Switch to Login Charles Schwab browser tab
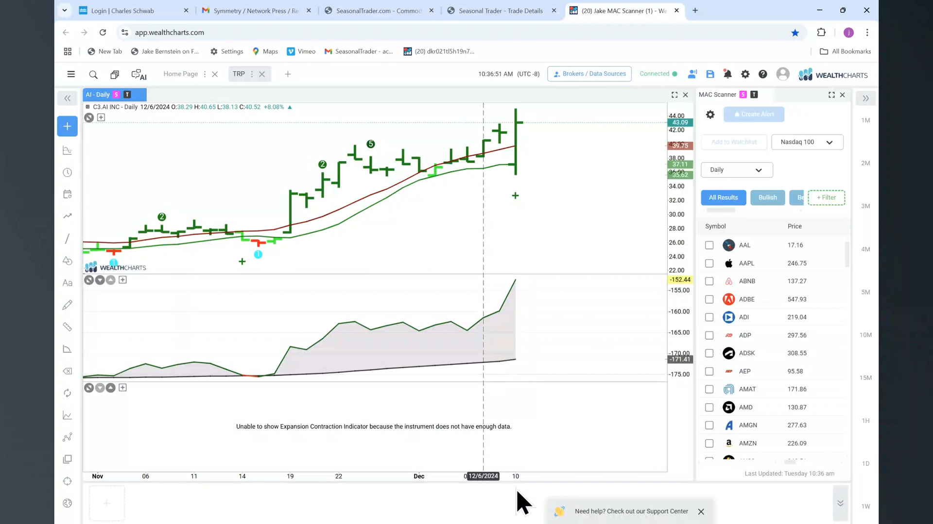The image size is (933, 524). tap(134, 11)
